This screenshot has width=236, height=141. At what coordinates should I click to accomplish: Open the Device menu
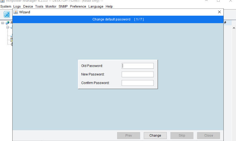[x=28, y=6]
